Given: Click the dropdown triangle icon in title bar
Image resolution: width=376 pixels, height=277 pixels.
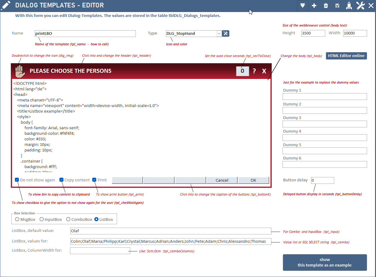Looking at the screenshot, I should point(303,6).
